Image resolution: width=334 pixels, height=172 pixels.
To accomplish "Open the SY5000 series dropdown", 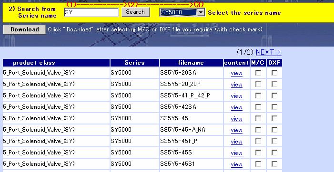I will click(x=182, y=12).
